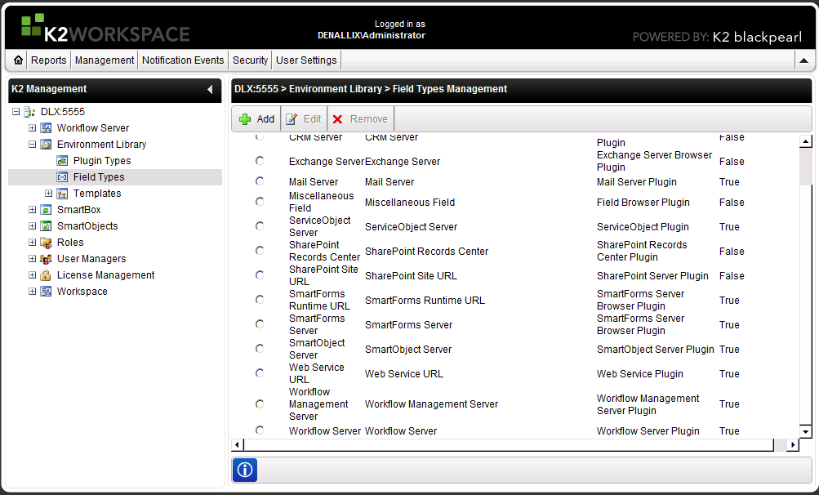
Task: Click the Plugin Types tree icon
Action: 63,161
